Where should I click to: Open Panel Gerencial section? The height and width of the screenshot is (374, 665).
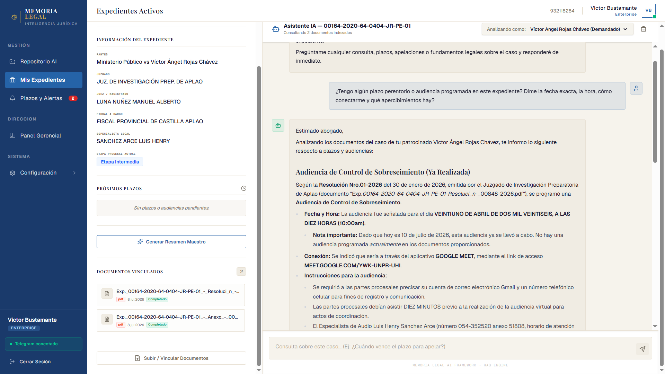pos(44,136)
